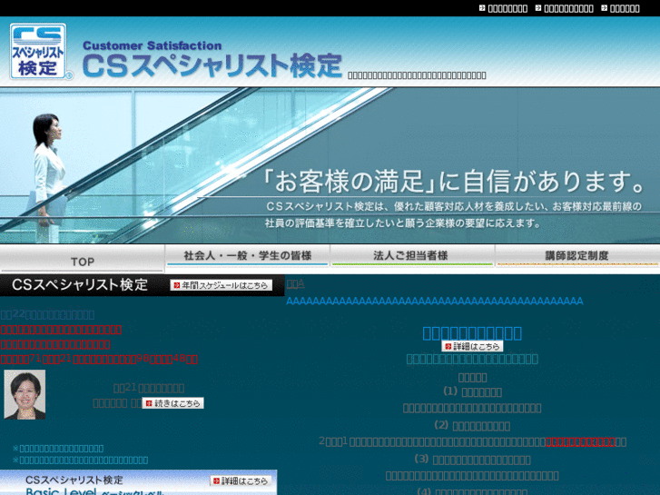
Task: Open the TOP navigation tab
Action: [82, 259]
